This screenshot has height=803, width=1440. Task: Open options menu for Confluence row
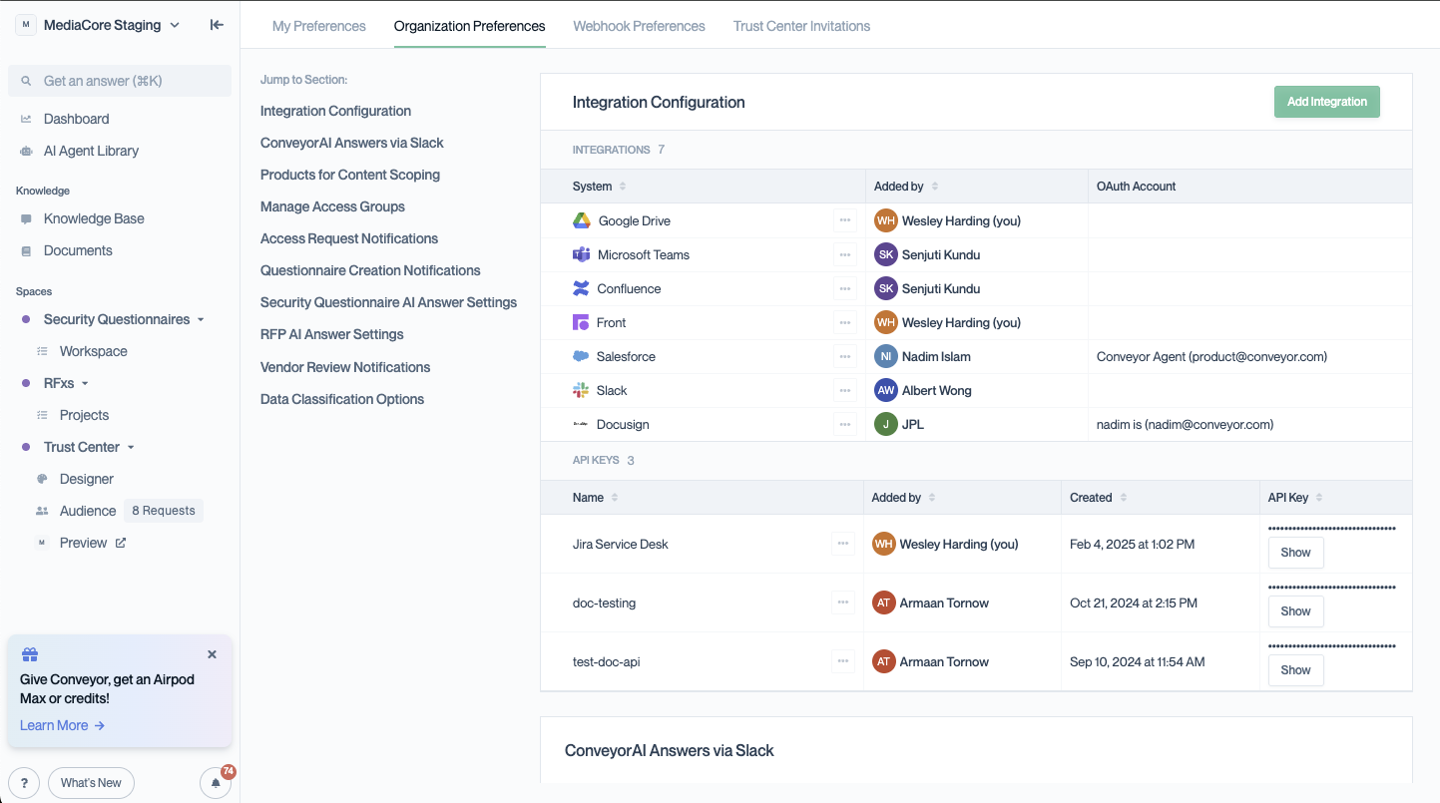pyautogui.click(x=845, y=288)
